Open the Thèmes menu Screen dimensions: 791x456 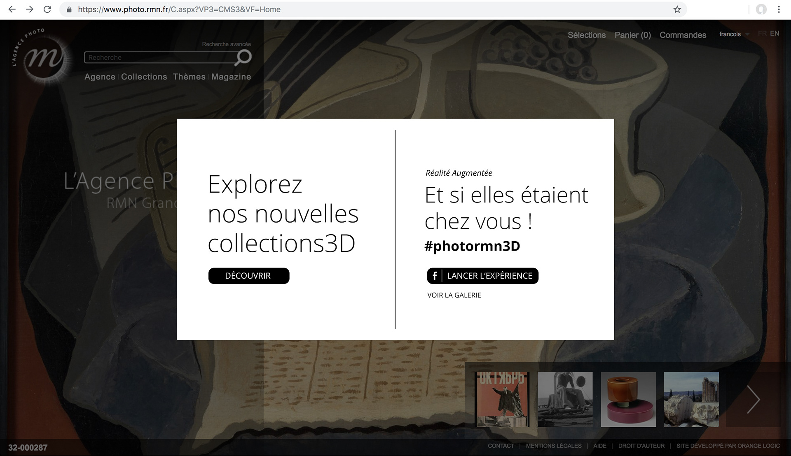click(x=189, y=77)
